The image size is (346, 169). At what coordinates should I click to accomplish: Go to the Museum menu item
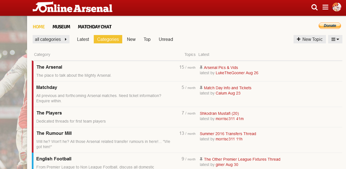tap(61, 27)
